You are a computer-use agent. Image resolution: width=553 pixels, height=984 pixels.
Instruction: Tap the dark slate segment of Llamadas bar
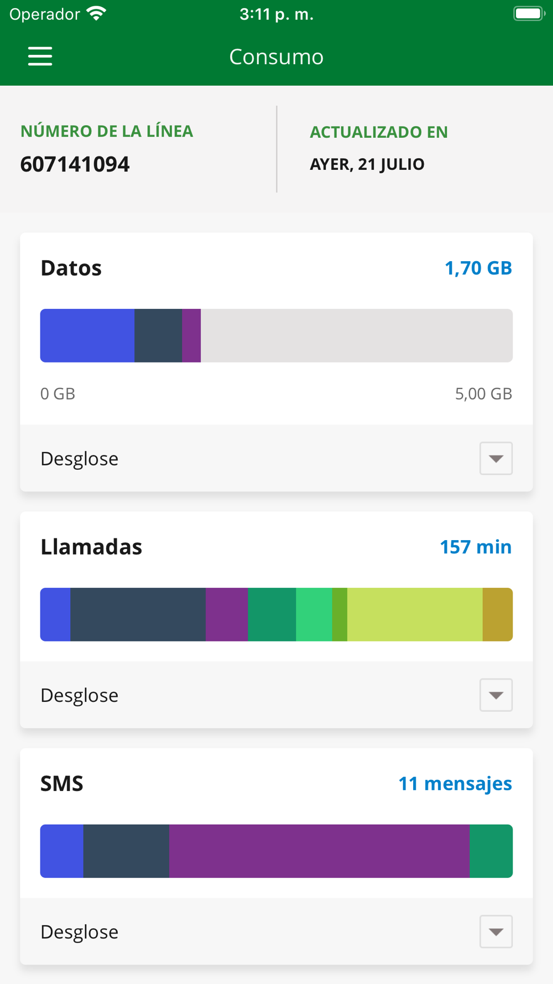[138, 614]
